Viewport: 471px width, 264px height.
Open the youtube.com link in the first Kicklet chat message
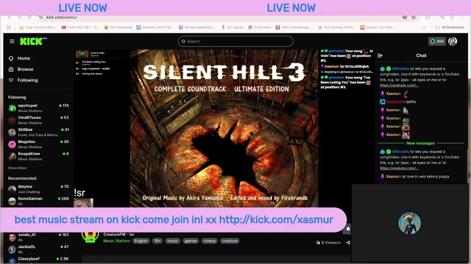(399, 85)
